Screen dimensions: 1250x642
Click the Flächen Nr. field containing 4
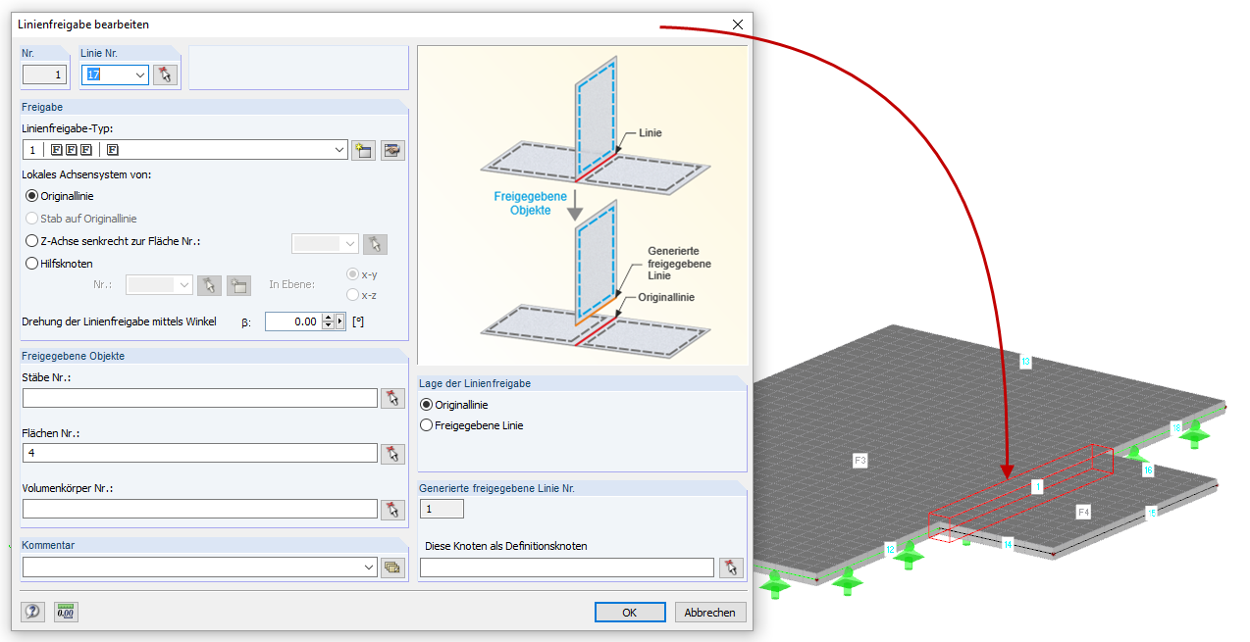click(x=200, y=454)
